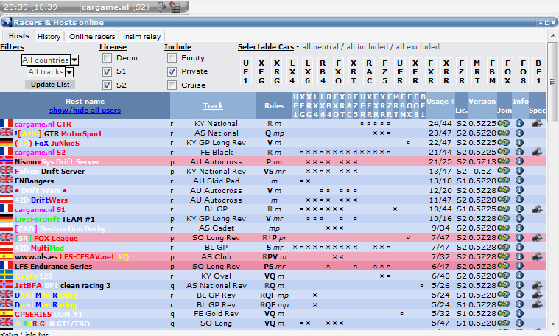Enable Include Cruise checkbox

pos(172,85)
